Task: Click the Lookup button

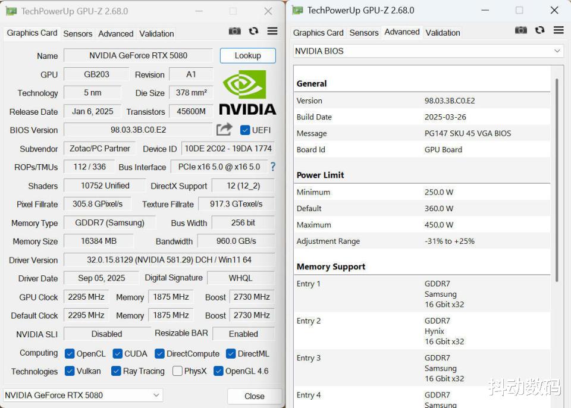Action: 247,56
